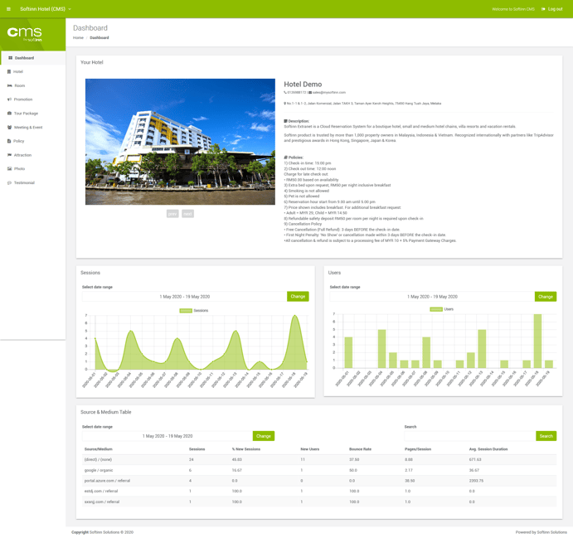The height and width of the screenshot is (538, 573).
Task: Open the Sessions date range field
Action: (184, 296)
